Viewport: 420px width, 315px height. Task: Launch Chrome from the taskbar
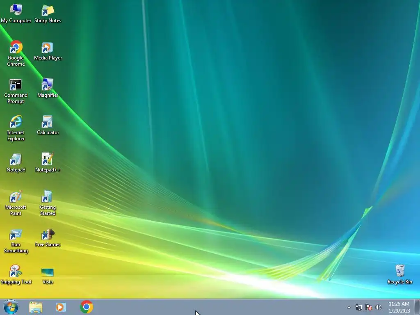click(x=87, y=307)
